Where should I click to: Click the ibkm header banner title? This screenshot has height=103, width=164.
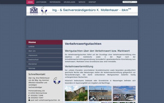click(x=92, y=10)
